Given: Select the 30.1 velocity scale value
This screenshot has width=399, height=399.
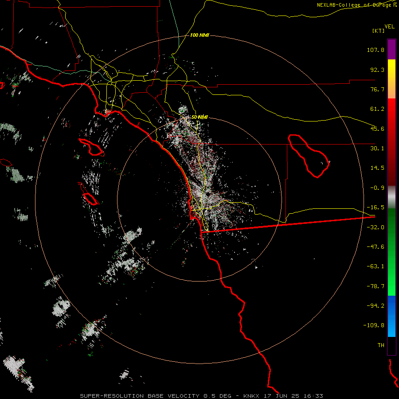Looking at the screenshot, I should coord(377,149).
